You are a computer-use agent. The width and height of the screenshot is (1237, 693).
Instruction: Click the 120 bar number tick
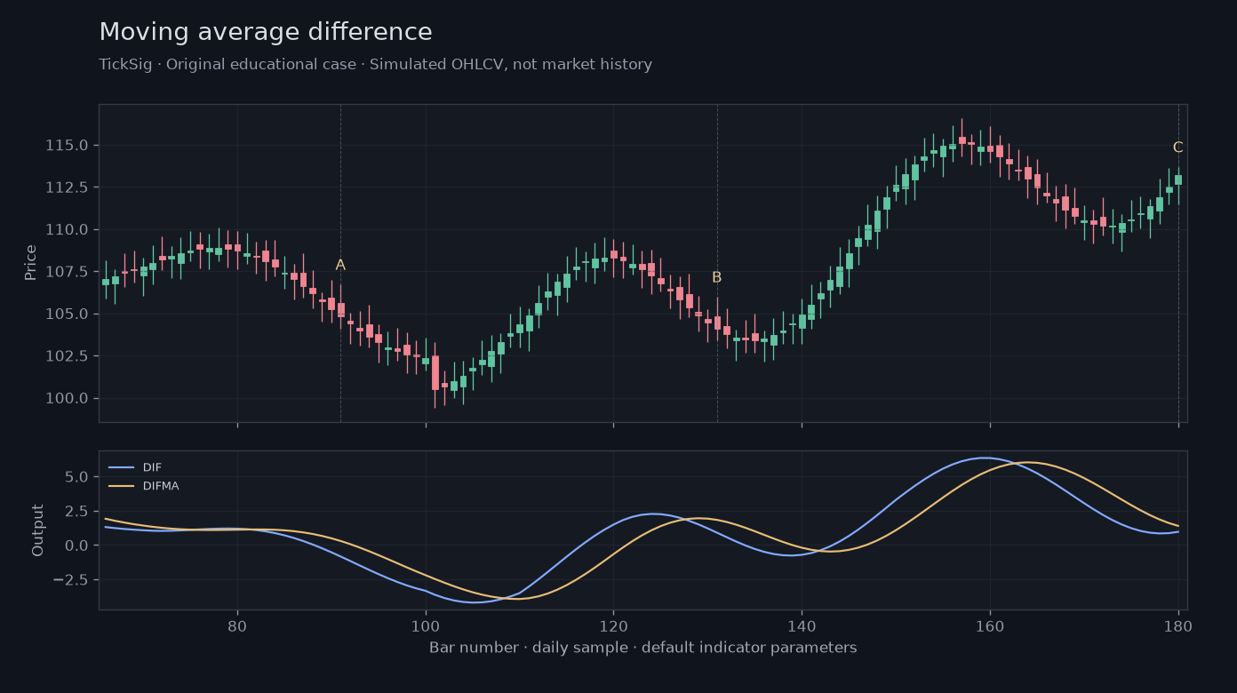613,625
